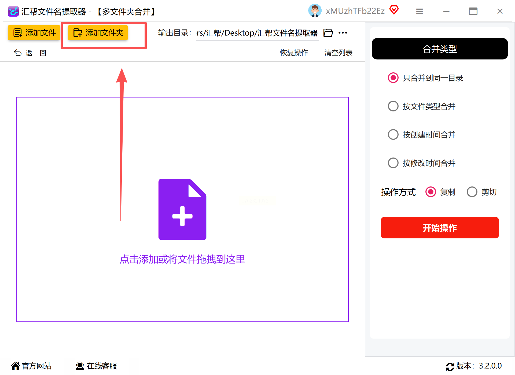Click Clear List in the toolbar
This screenshot has height=375, width=515.
[338, 53]
